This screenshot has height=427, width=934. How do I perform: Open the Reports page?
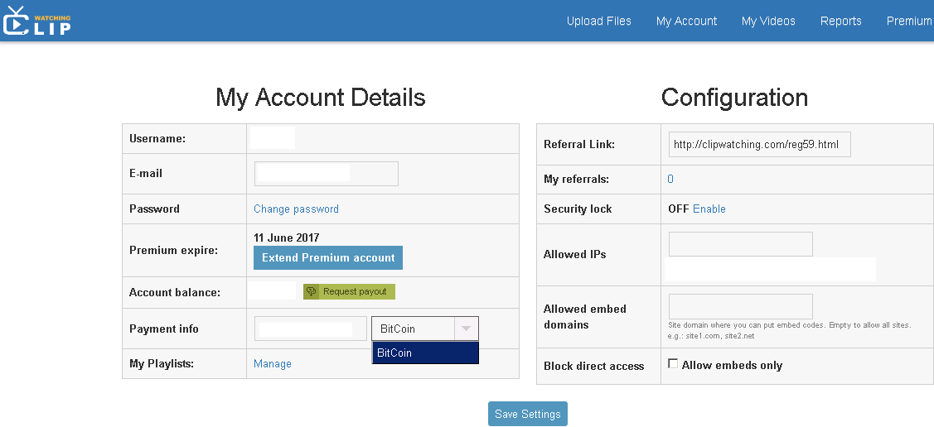(840, 21)
